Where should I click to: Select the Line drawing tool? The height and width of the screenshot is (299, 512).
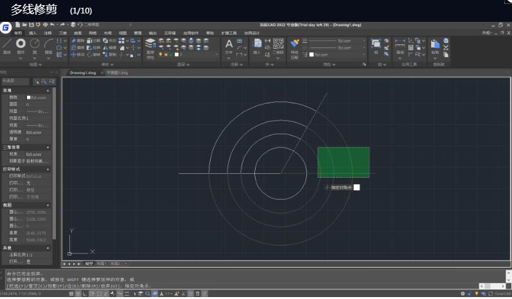7,45
